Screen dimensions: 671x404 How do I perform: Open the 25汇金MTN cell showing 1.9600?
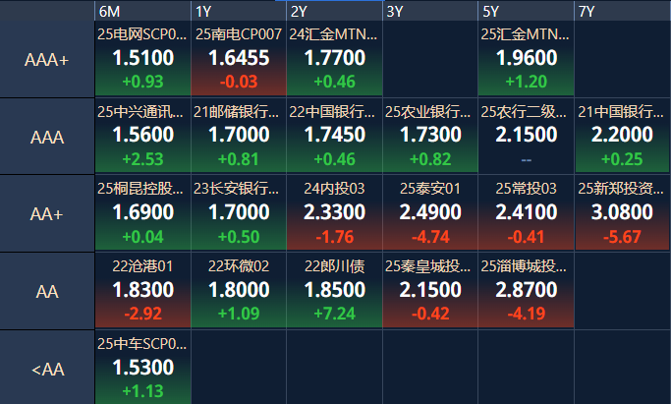[526, 59]
